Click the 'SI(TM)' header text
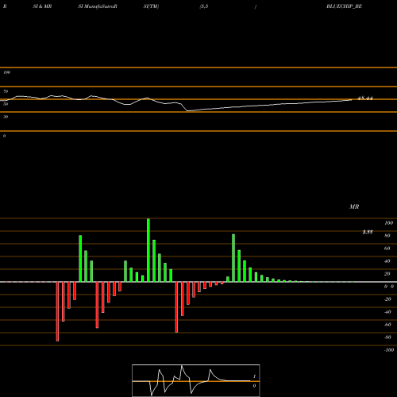 [151, 6]
